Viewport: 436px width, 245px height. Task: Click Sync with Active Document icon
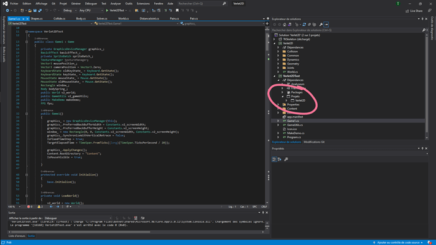coord(304,25)
